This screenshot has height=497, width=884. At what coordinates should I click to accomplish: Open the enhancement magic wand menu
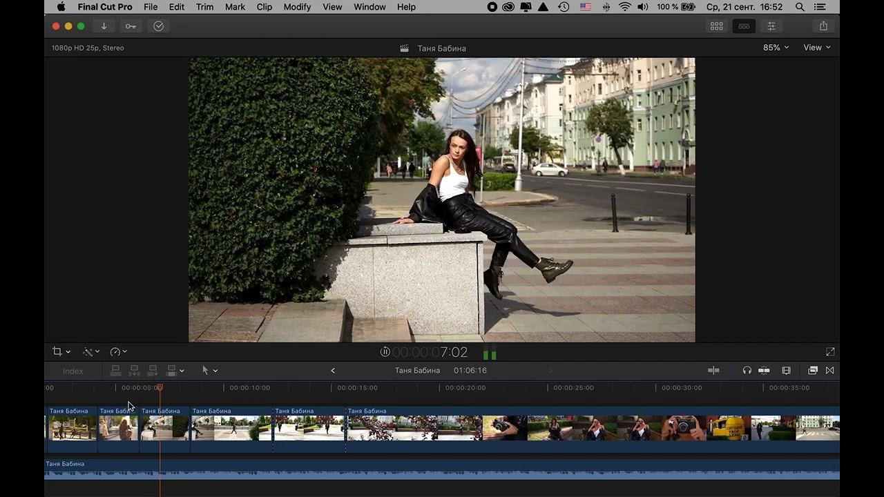[x=90, y=352]
